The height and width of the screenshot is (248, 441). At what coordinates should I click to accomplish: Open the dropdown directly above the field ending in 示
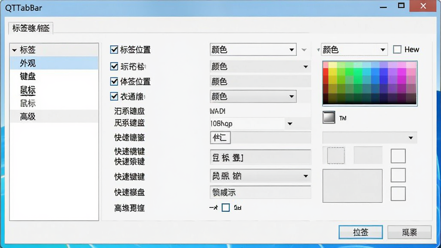click(261, 176)
